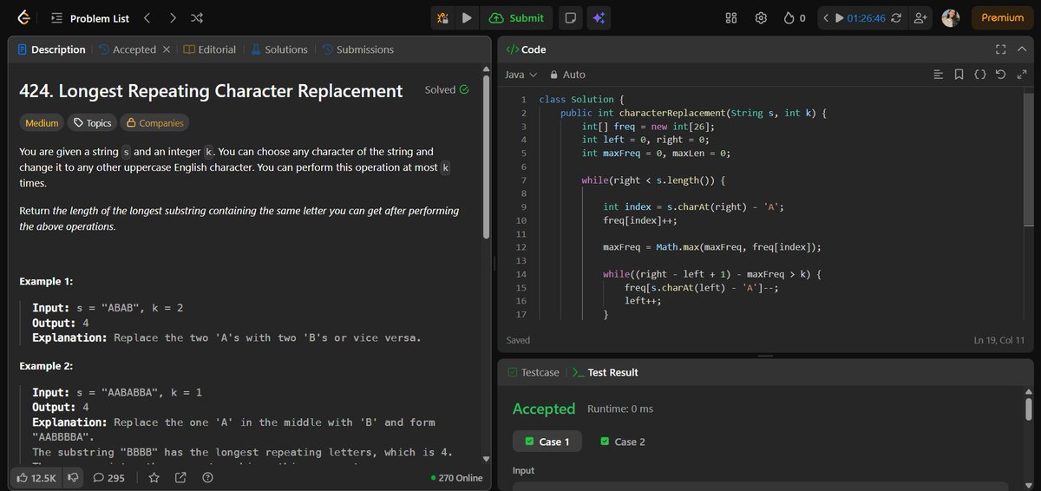The width and height of the screenshot is (1041, 491).
Task: Click the Input field under Case 1
Action: coord(760,486)
